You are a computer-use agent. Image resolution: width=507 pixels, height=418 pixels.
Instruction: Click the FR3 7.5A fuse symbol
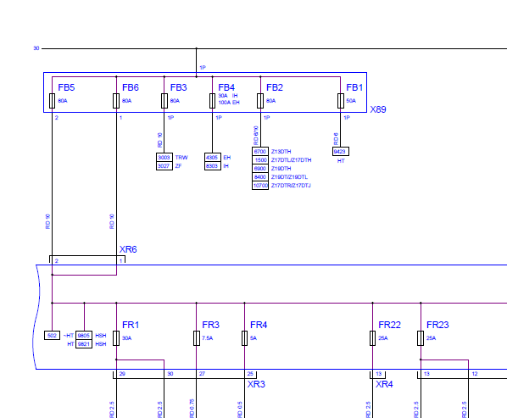click(x=196, y=338)
